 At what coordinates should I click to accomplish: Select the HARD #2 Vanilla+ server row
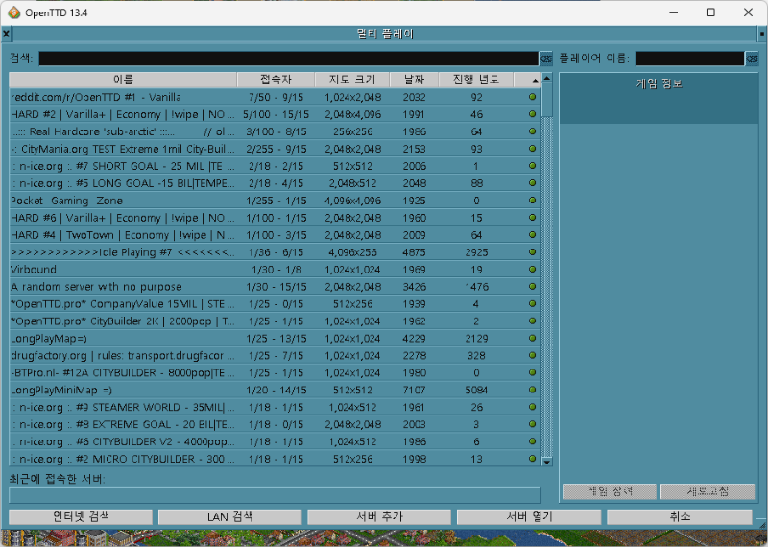(275, 114)
